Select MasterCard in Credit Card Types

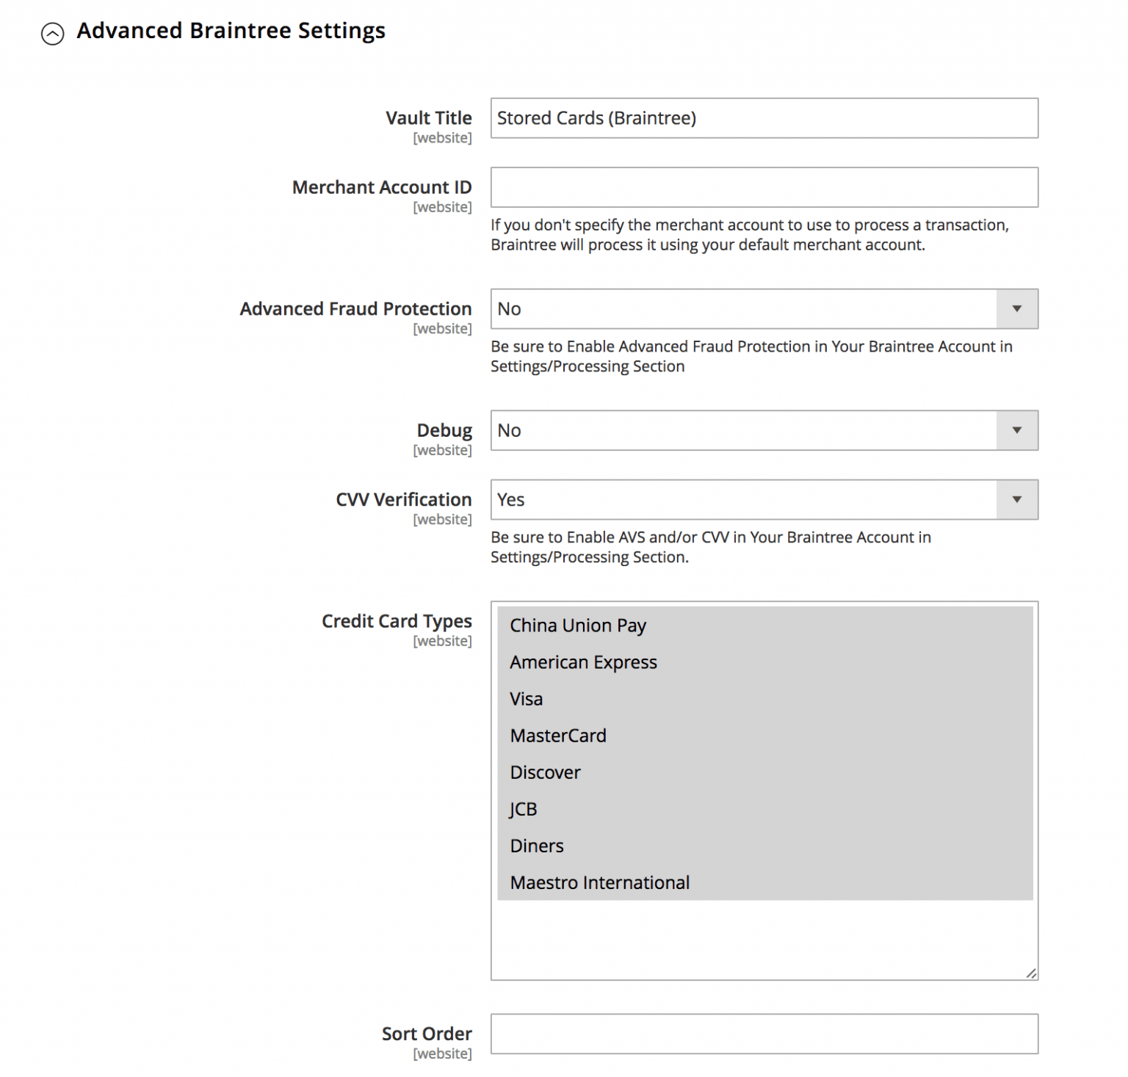pos(558,736)
